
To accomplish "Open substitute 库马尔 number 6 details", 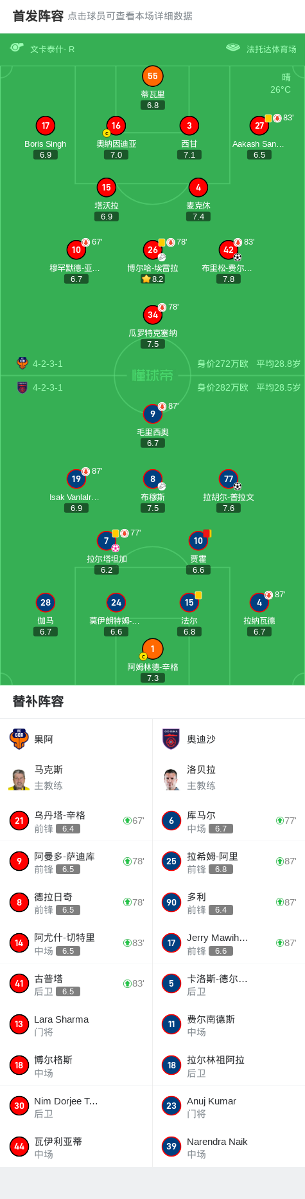I will (x=229, y=821).
